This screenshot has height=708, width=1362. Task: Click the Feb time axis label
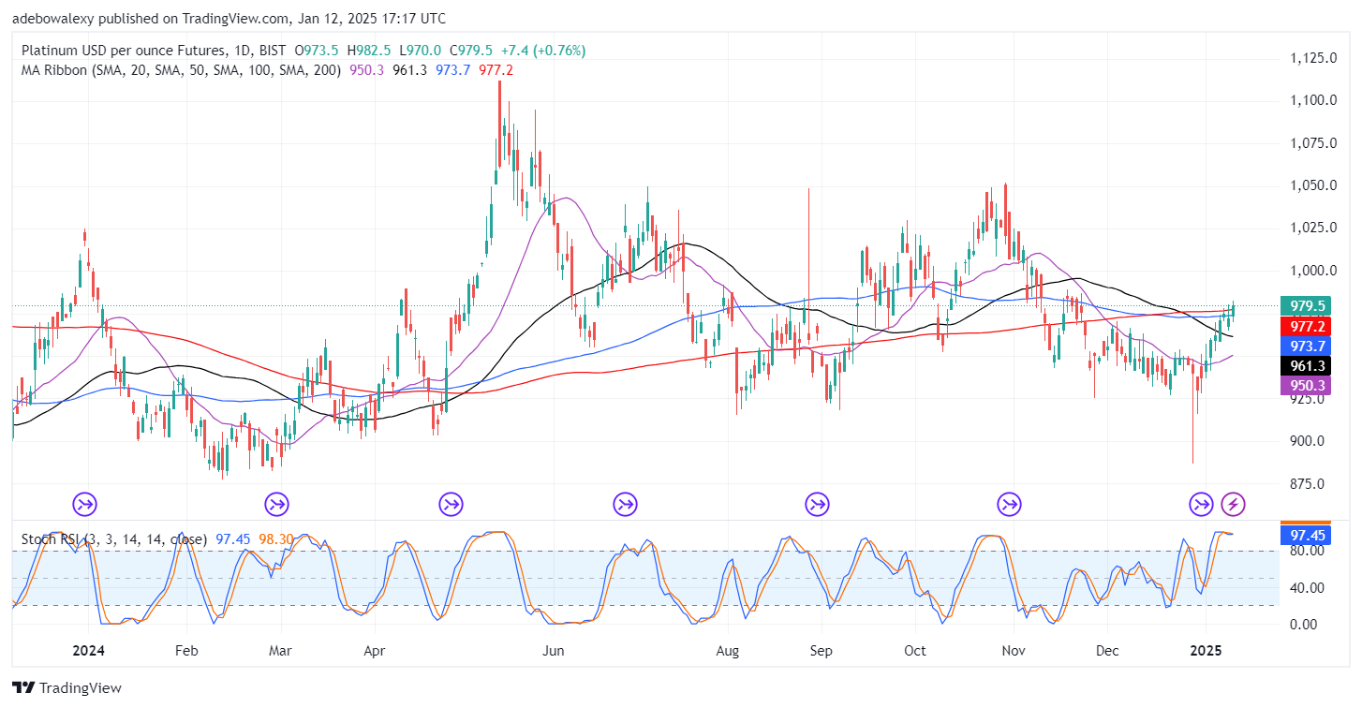coord(185,649)
